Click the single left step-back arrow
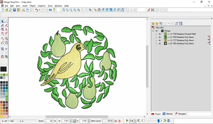The width and height of the screenshot is (213, 124). coord(142,120)
